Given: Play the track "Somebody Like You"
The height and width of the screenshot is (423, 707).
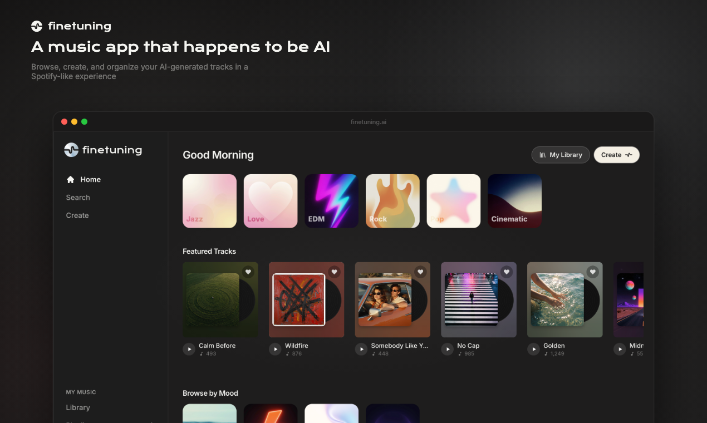Looking at the screenshot, I should coord(361,349).
